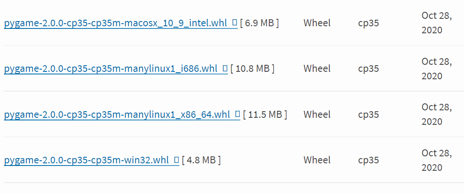Click cp35 in the win32 row
The width and height of the screenshot is (464, 194).
click(x=368, y=160)
